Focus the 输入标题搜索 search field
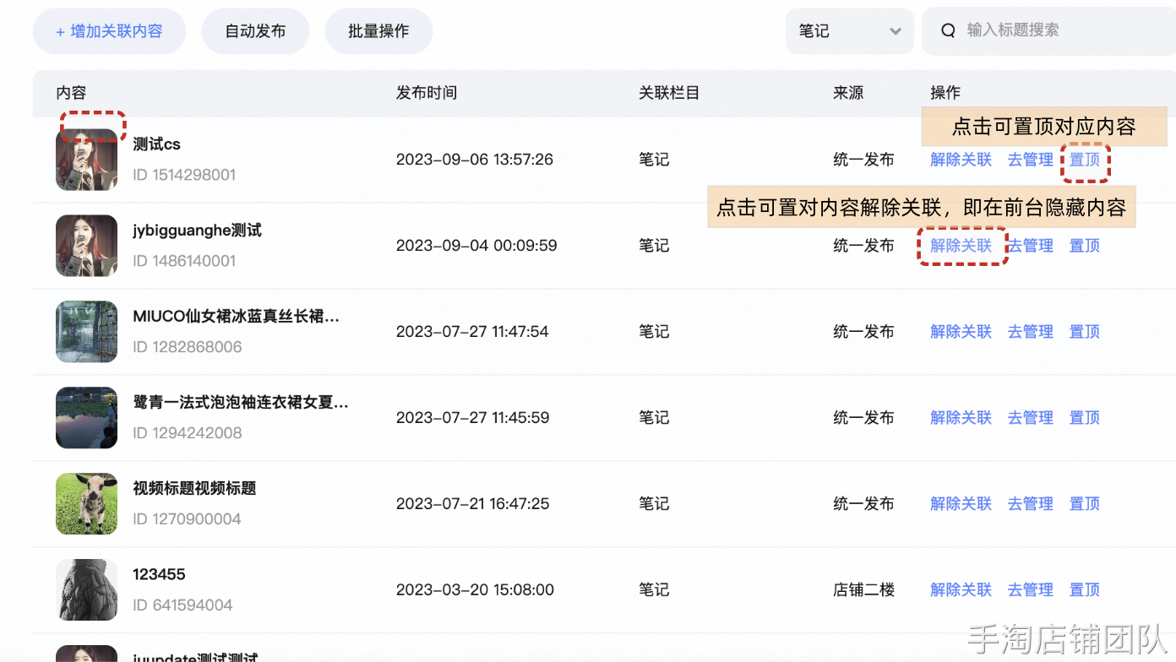Image resolution: width=1176 pixels, height=662 pixels. pyautogui.click(x=1048, y=31)
